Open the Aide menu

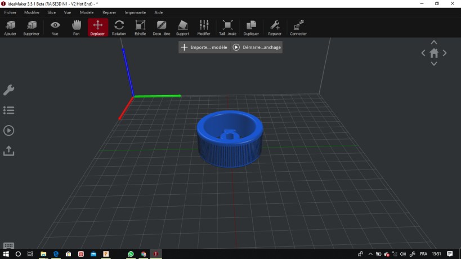point(159,12)
